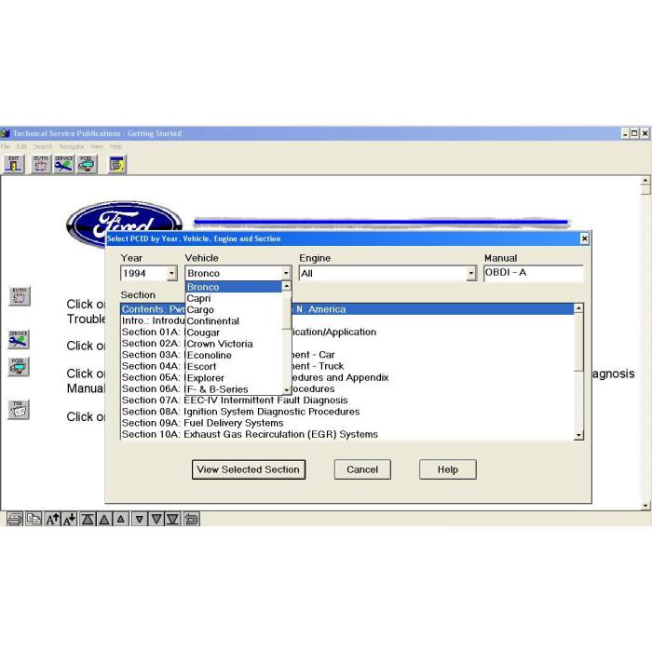The height and width of the screenshot is (652, 652).
Task: Select Explorer in the vehicle list
Action: pyautogui.click(x=234, y=378)
